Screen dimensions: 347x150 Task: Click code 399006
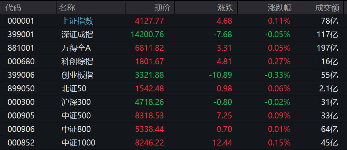click(x=21, y=75)
